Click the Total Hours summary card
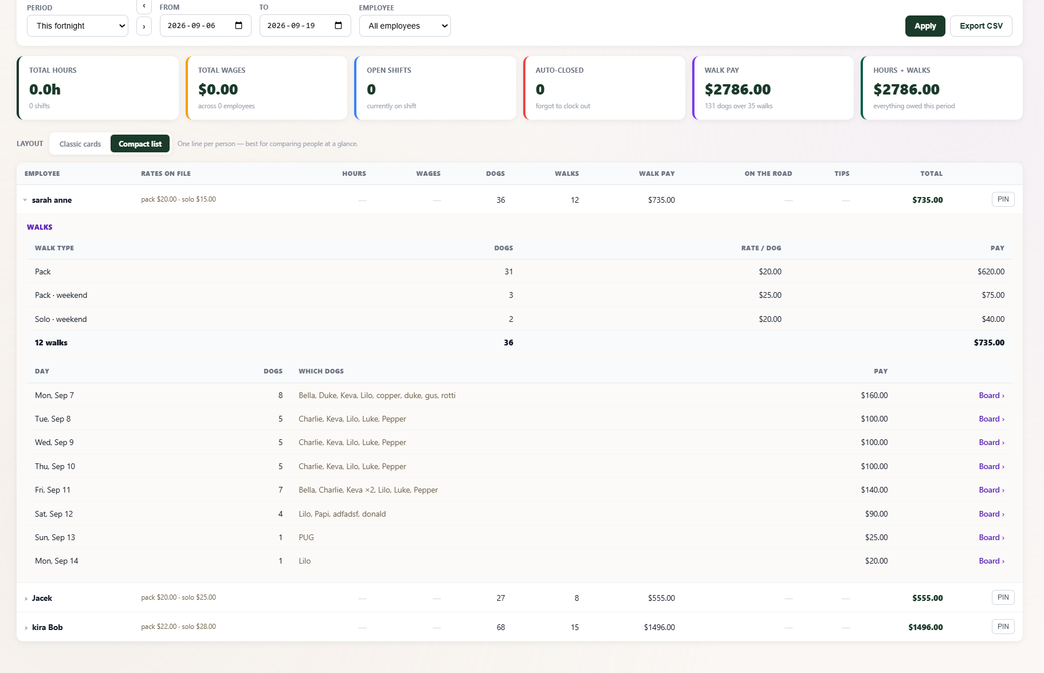Screen dimensions: 1044x673 click(98, 88)
